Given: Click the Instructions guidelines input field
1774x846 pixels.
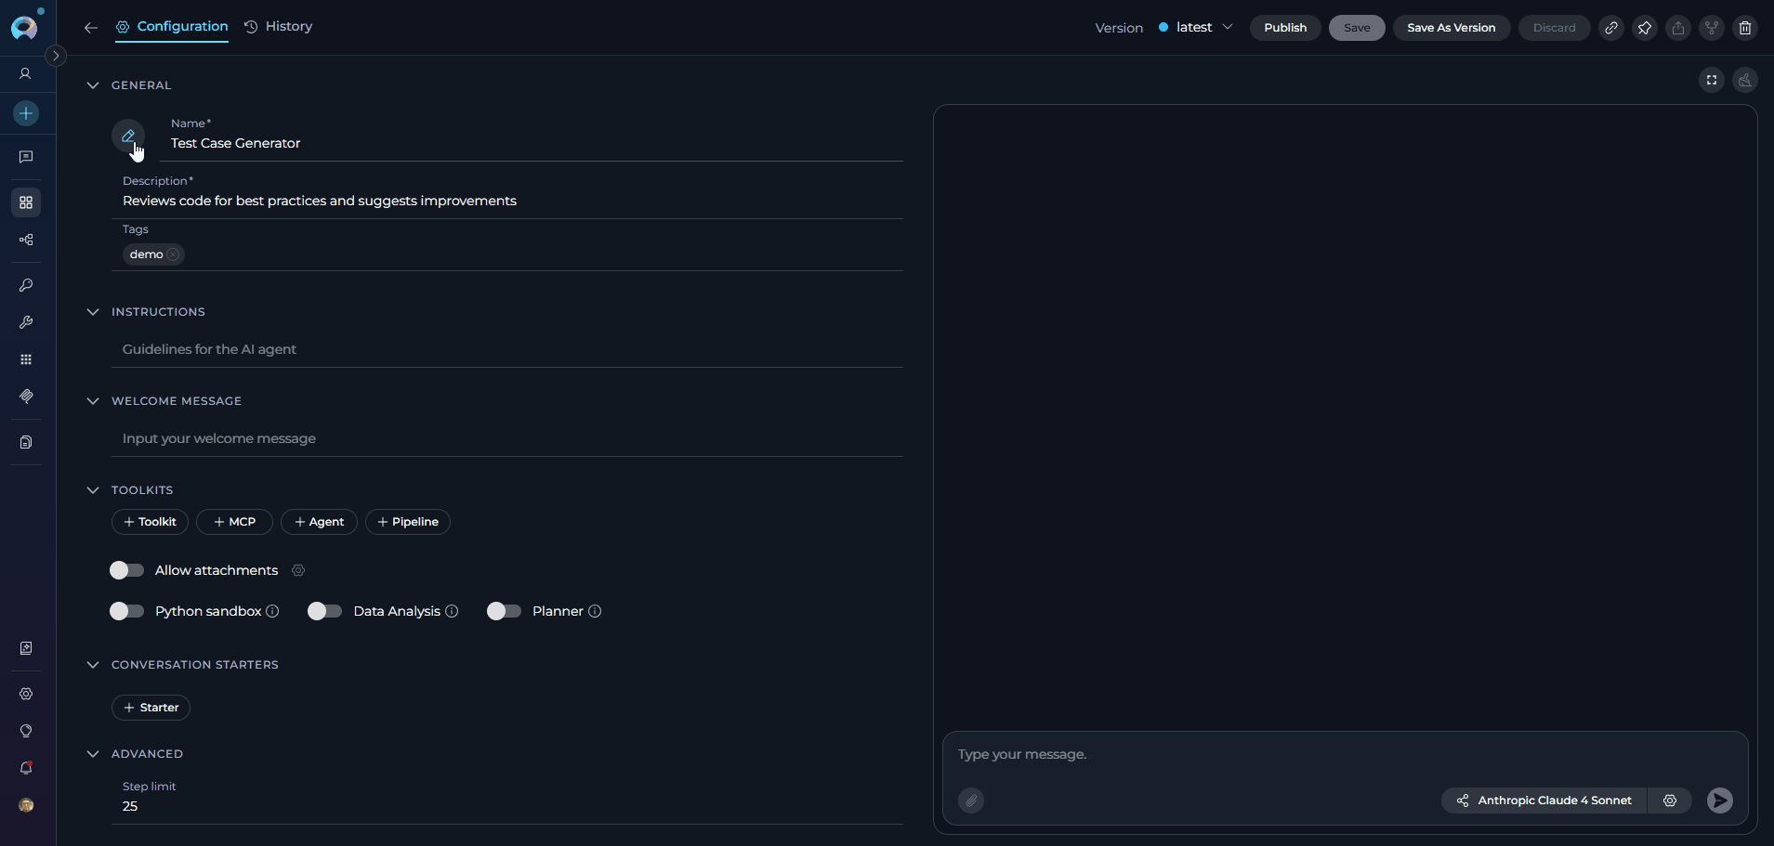Looking at the screenshot, I should (x=506, y=349).
